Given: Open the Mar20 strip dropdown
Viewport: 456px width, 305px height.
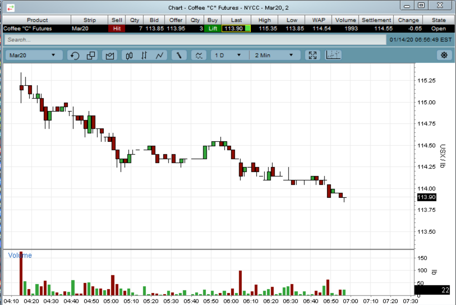Looking at the screenshot, I should pyautogui.click(x=34, y=55).
